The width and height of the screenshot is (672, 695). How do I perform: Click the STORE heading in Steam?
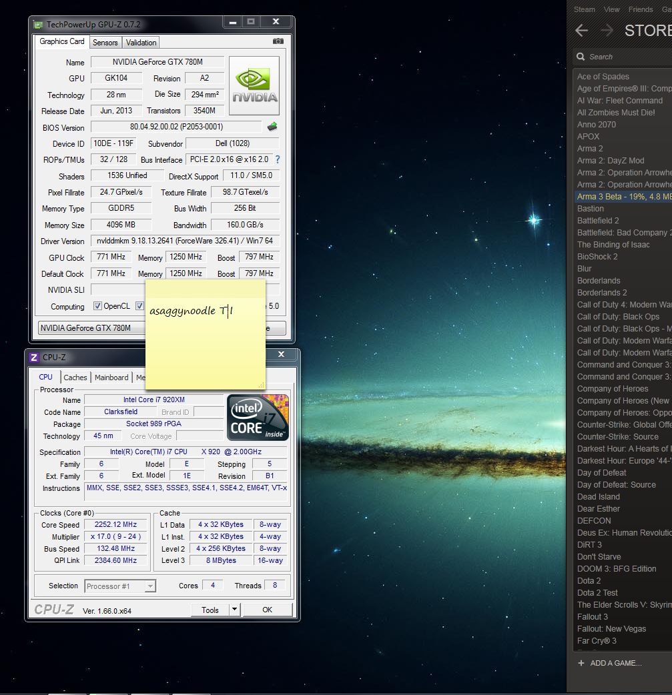click(648, 31)
